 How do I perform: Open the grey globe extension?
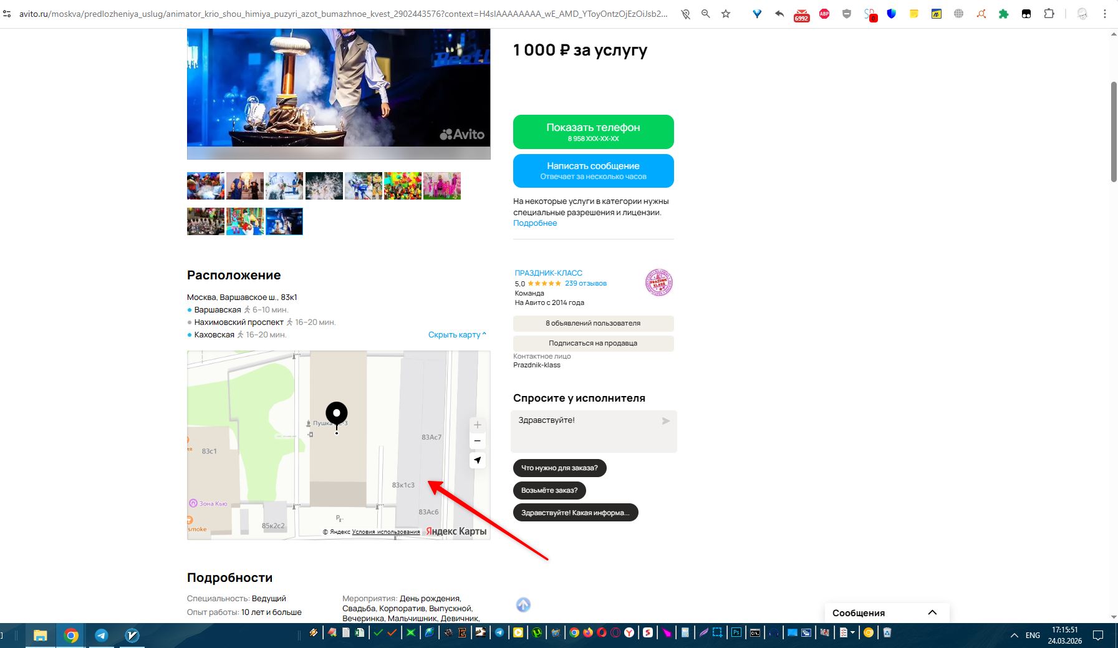(x=959, y=14)
